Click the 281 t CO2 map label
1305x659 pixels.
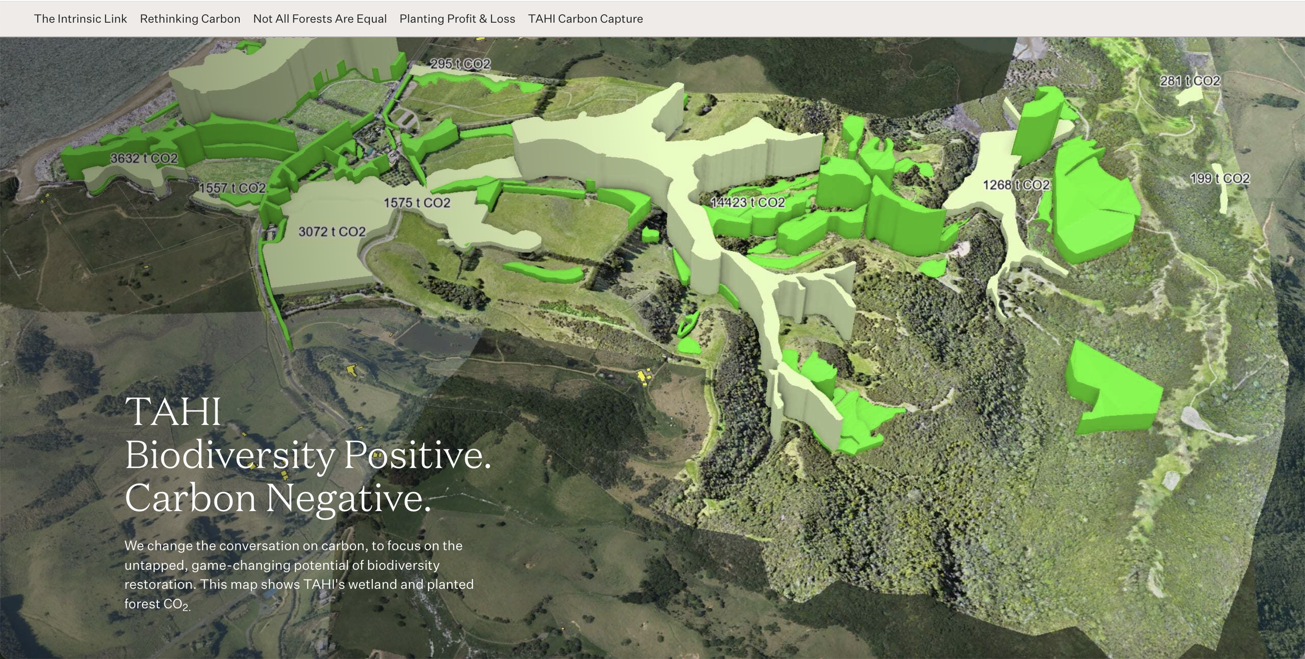1190,81
